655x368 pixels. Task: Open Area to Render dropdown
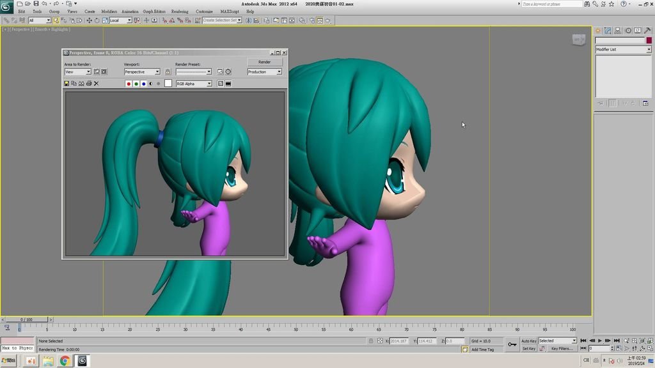coord(77,72)
